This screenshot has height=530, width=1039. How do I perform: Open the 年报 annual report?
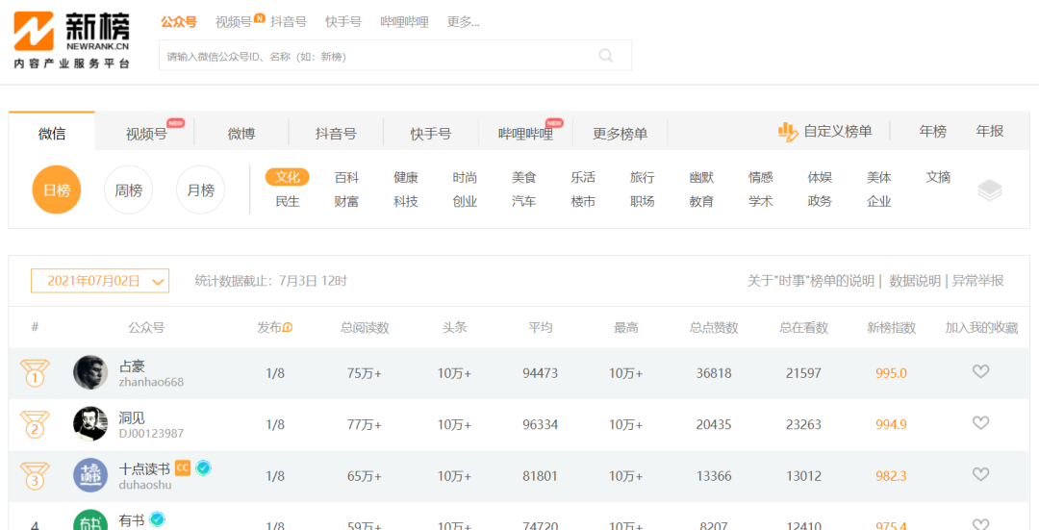pyautogui.click(x=990, y=131)
